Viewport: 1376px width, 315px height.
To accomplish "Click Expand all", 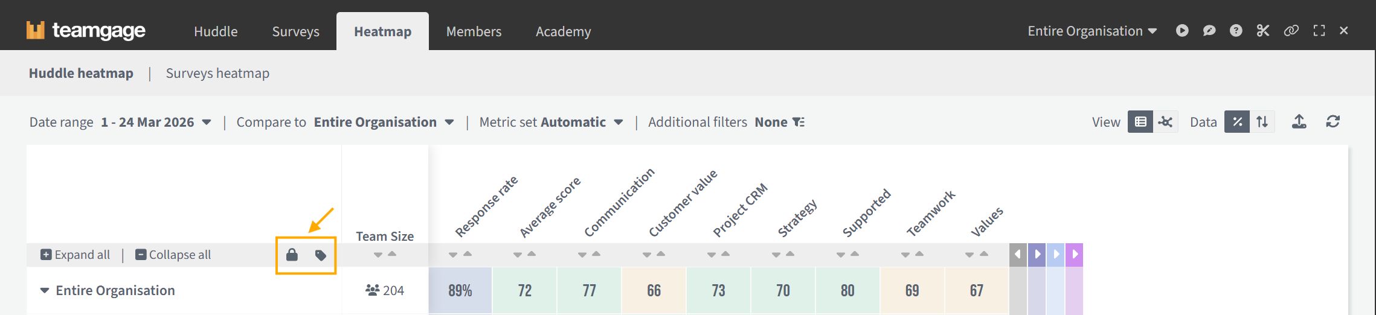I will tap(76, 255).
